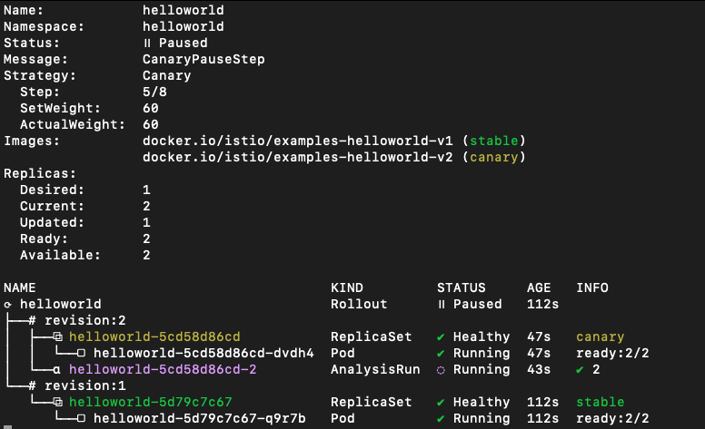This screenshot has width=705, height=429.
Task: Click the green checkmark beside canary Healthy status
Action: [x=441, y=337]
